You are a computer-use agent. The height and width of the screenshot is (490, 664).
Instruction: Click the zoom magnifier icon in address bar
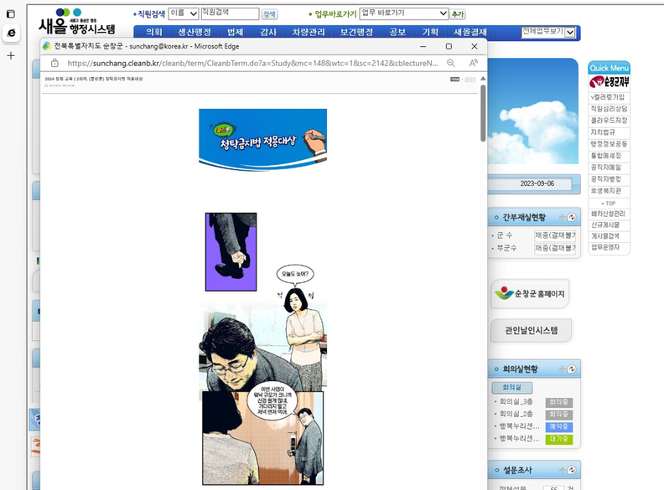pyautogui.click(x=451, y=63)
